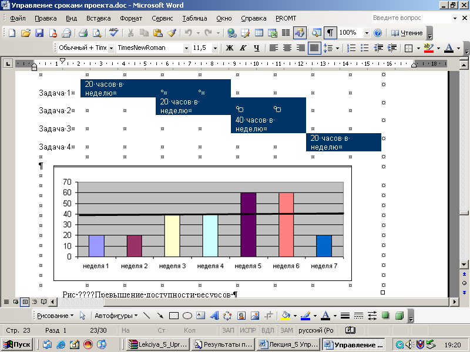Increase paragraph indent

pyautogui.click(x=392, y=48)
